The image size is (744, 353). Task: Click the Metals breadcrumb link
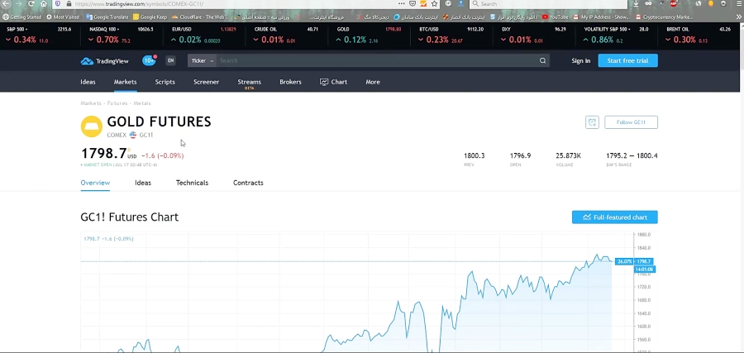tap(142, 103)
